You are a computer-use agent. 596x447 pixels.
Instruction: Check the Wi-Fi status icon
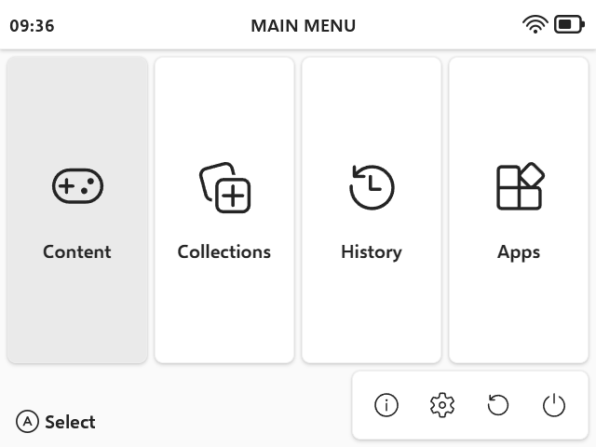tap(535, 25)
